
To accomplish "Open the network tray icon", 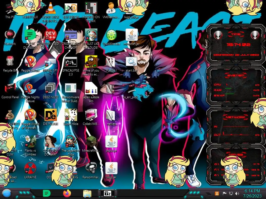I will 231,193.
